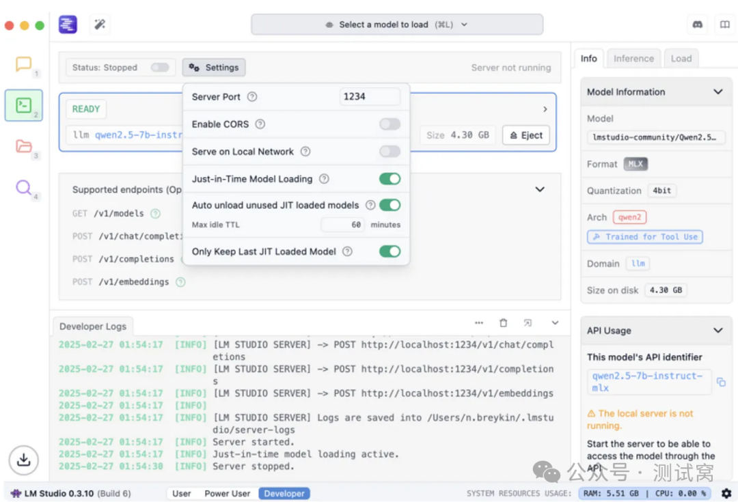Open the Downloads icon at bottom left
The height and width of the screenshot is (502, 738).
[x=23, y=460]
